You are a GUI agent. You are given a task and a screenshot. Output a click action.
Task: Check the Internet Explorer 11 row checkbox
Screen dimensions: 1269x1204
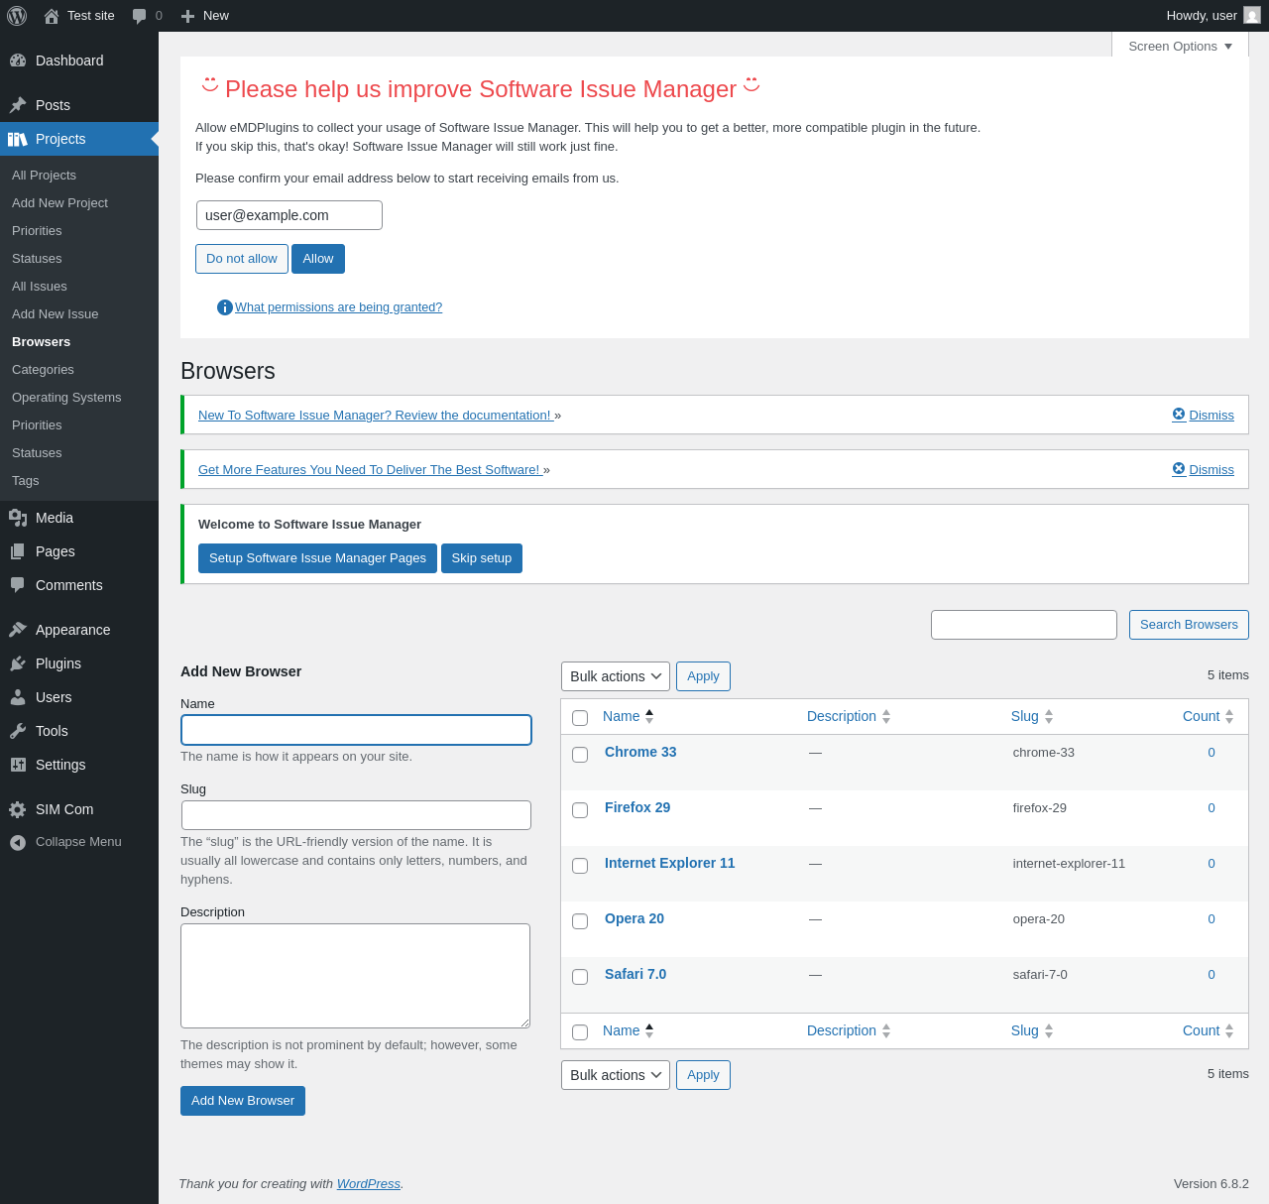580,866
